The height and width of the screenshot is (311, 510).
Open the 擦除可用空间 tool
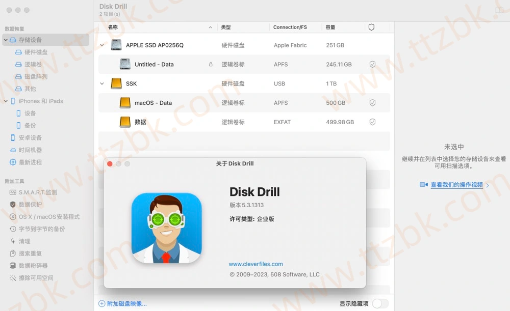[38, 278]
